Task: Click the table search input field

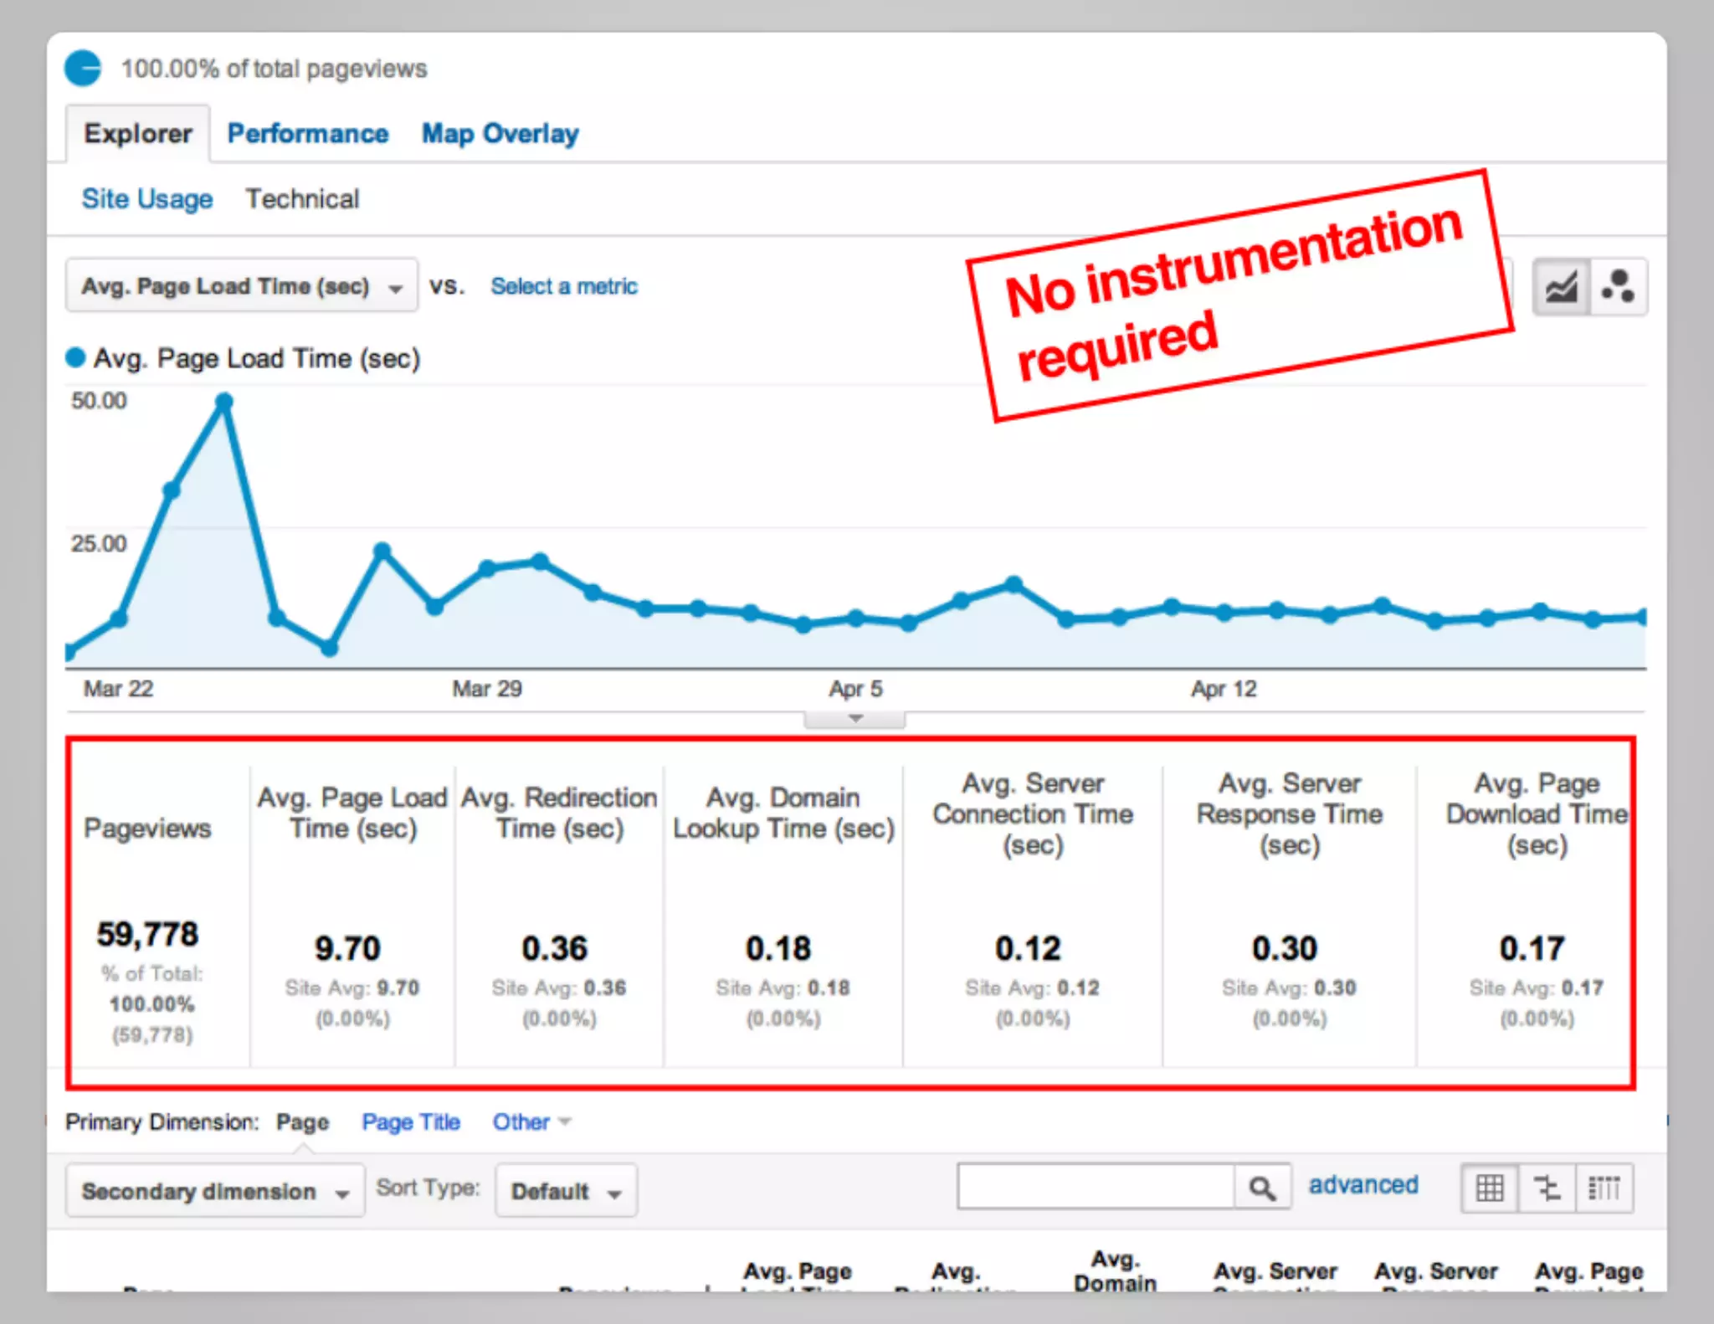Action: coord(1095,1187)
